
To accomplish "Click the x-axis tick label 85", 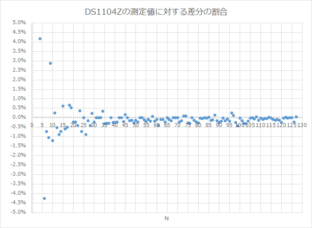I will click(x=209, y=125).
